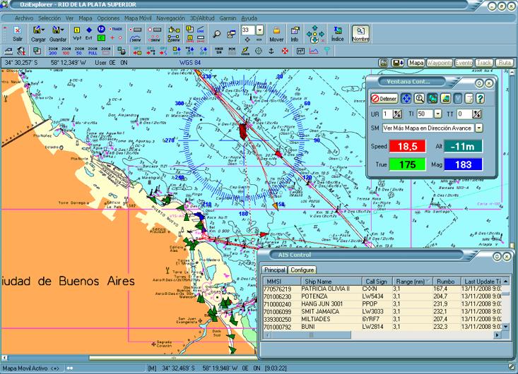
Task: Set zoom to 50 percent
Action: click(79, 51)
